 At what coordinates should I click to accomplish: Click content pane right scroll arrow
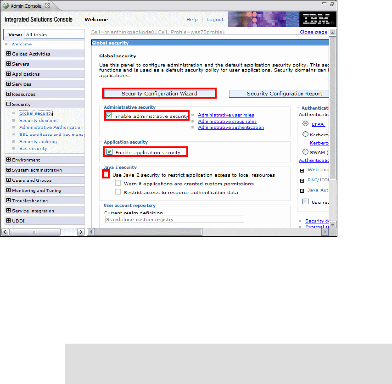coord(325,232)
